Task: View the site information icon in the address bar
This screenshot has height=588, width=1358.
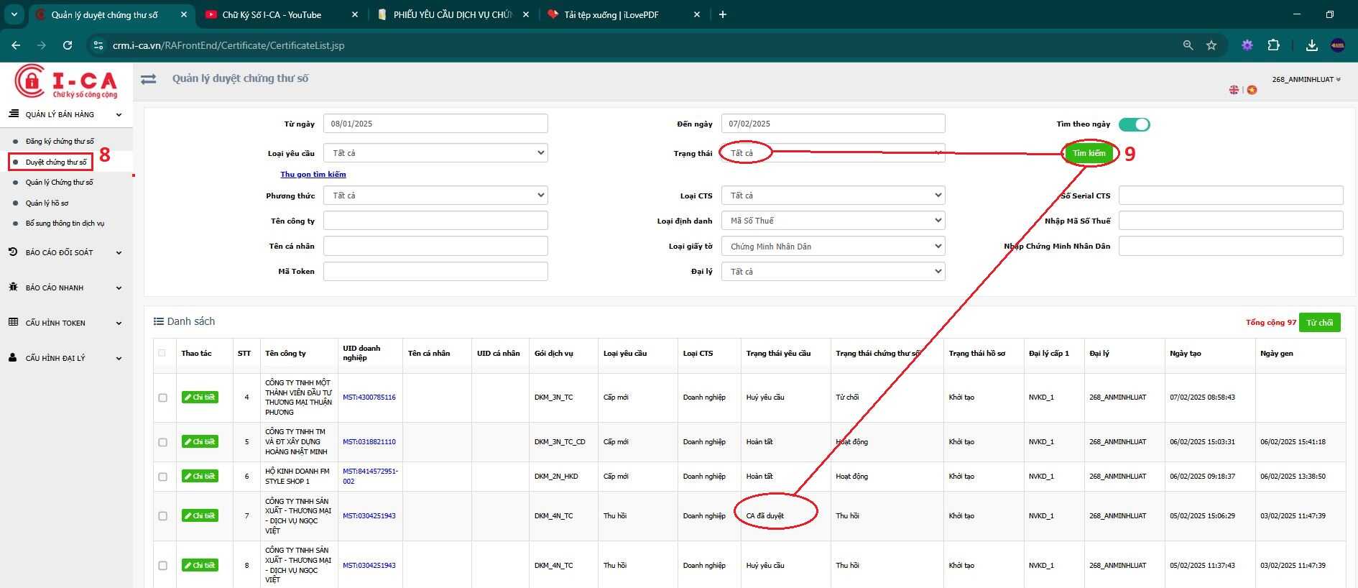Action: pyautogui.click(x=98, y=45)
